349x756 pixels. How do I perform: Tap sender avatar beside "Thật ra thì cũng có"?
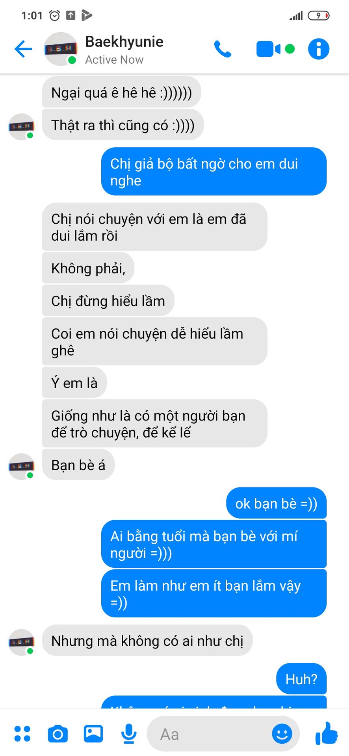[22, 126]
